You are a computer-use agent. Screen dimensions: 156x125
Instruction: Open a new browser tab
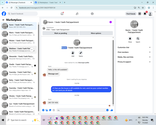(x=65, y=2)
